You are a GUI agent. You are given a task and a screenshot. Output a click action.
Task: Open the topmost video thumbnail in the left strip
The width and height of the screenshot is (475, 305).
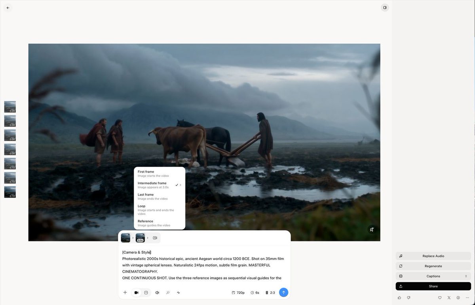pyautogui.click(x=10, y=107)
